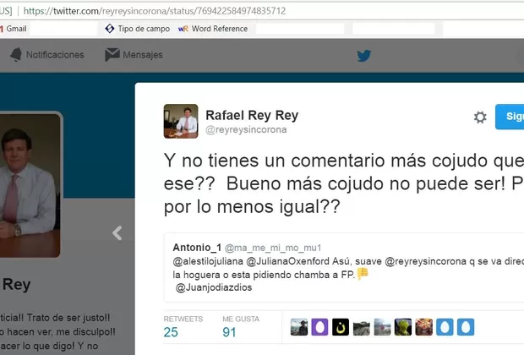524x355 pixels.
Task: Open the purple egg avatar
Action: point(319,327)
